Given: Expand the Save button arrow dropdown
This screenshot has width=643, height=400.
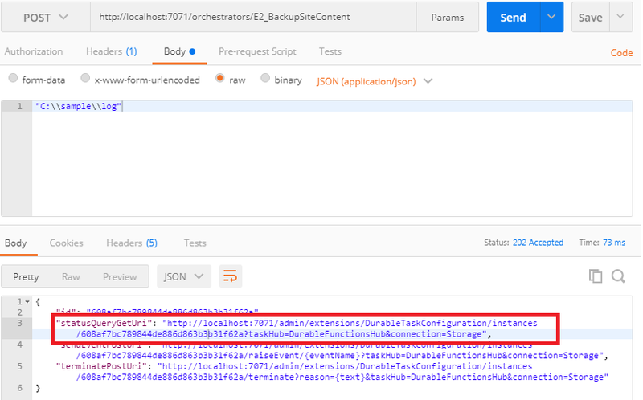Looking at the screenshot, I should click(620, 17).
